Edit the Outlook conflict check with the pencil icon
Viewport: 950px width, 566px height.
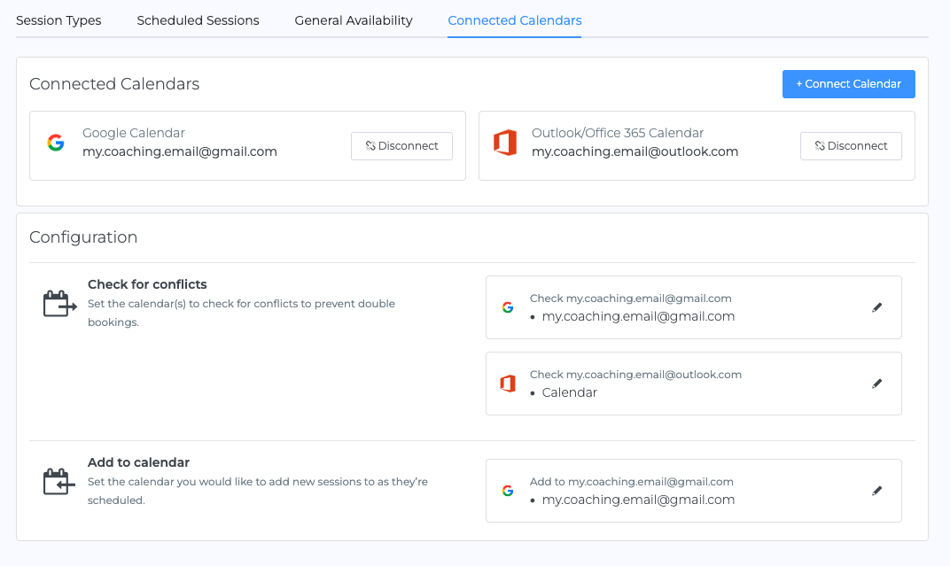[x=876, y=384]
